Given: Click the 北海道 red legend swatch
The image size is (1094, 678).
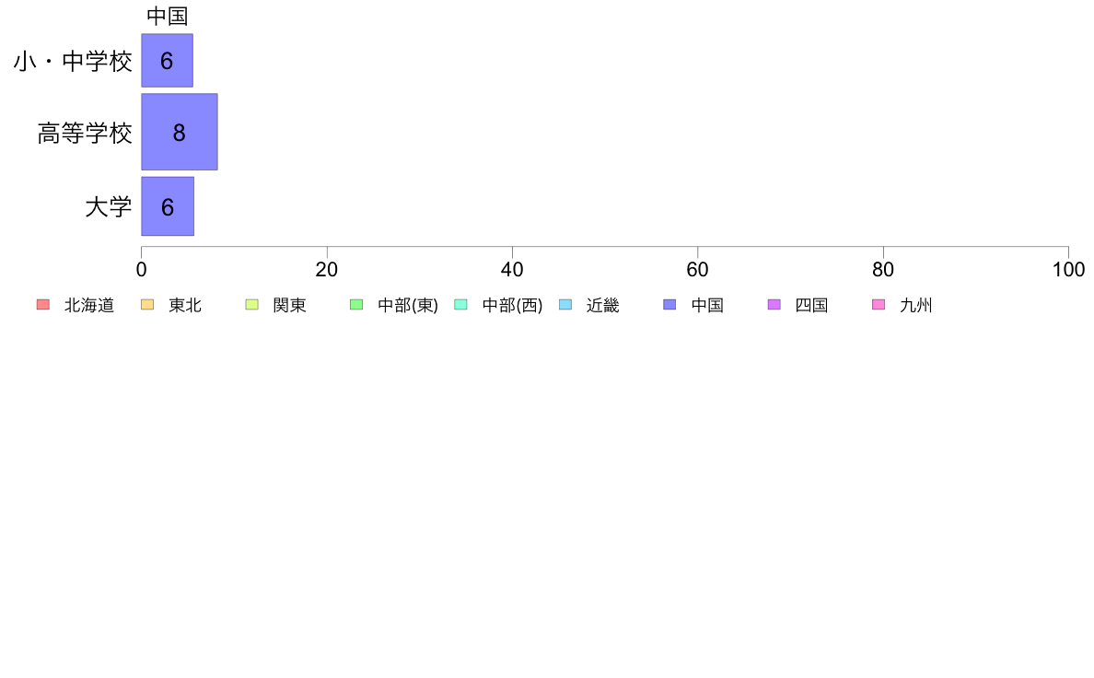Looking at the screenshot, I should 43,304.
